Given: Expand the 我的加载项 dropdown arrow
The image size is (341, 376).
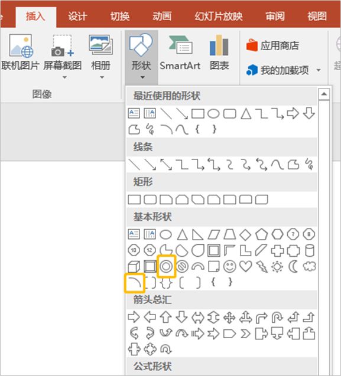Looking at the screenshot, I should [x=319, y=70].
